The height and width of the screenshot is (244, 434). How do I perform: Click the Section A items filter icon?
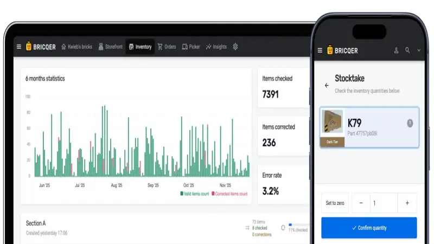pos(247,228)
